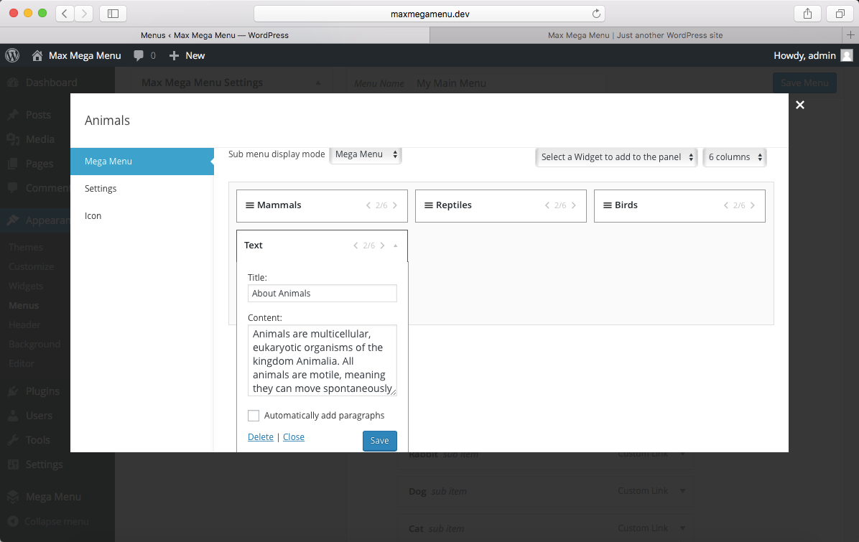Image resolution: width=859 pixels, height=542 pixels.
Task: Toggle the Safari sidebar button
Action: [x=113, y=14]
